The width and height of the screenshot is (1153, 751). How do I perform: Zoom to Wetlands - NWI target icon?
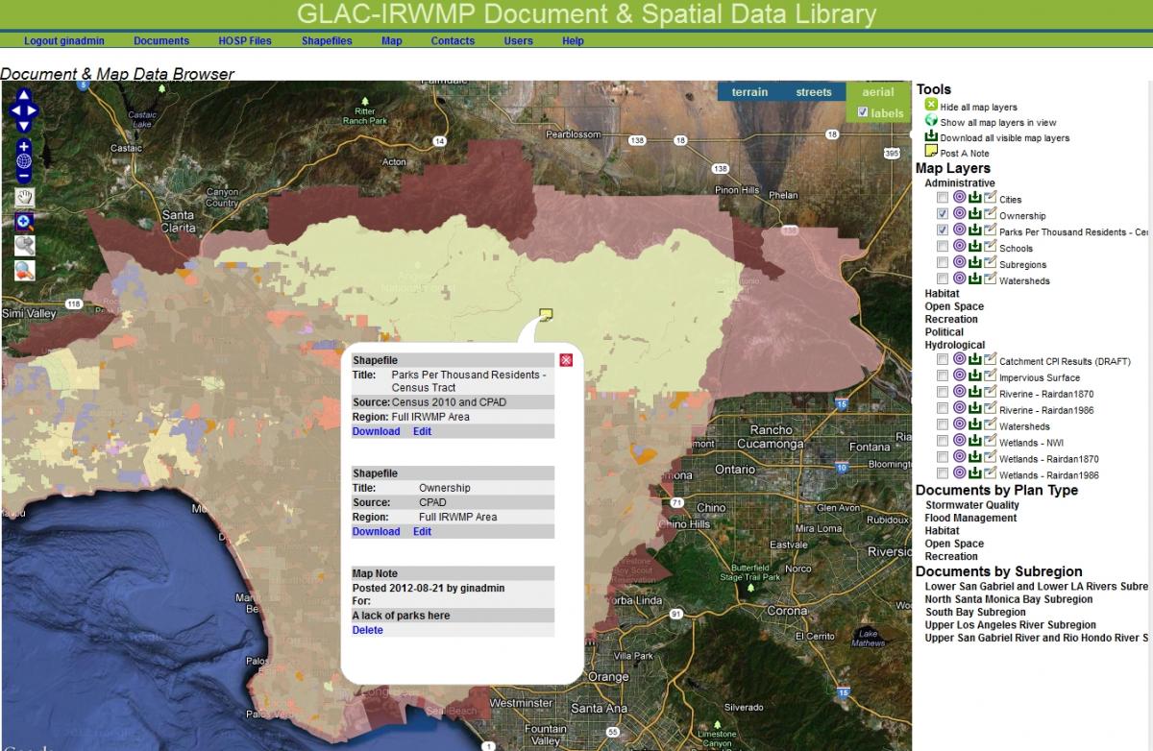pyautogui.click(x=960, y=441)
